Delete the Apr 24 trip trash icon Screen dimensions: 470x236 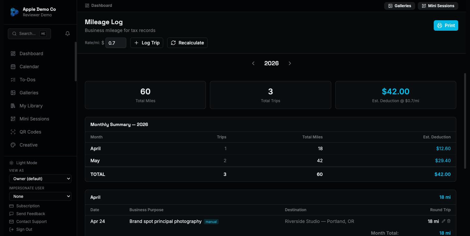pos(449,221)
